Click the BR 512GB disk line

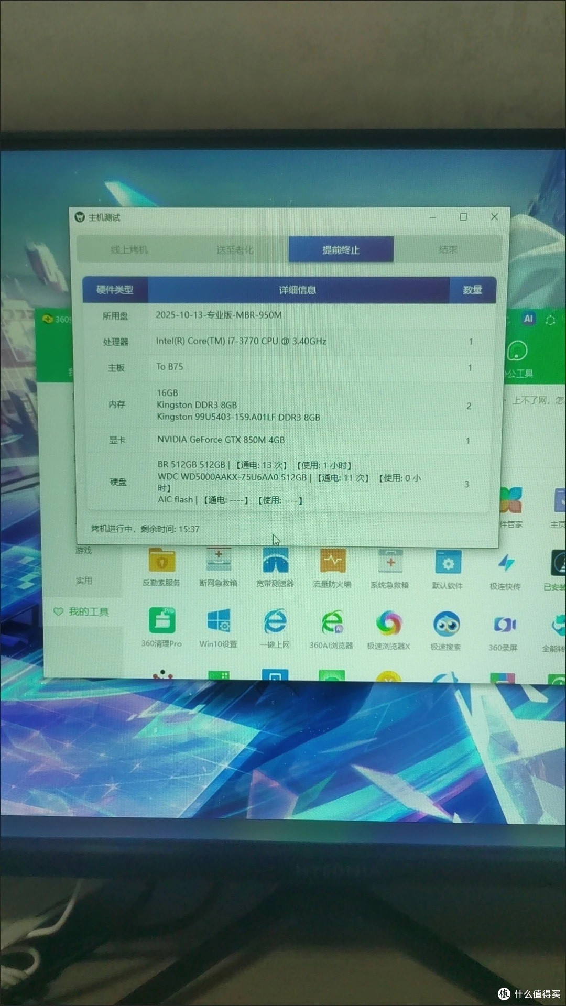click(255, 465)
